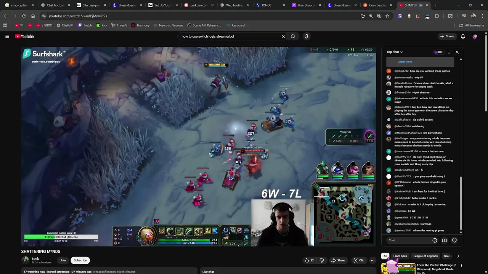Go to the YouTube home logo
Screen dimensions: 488x274
[24, 37]
